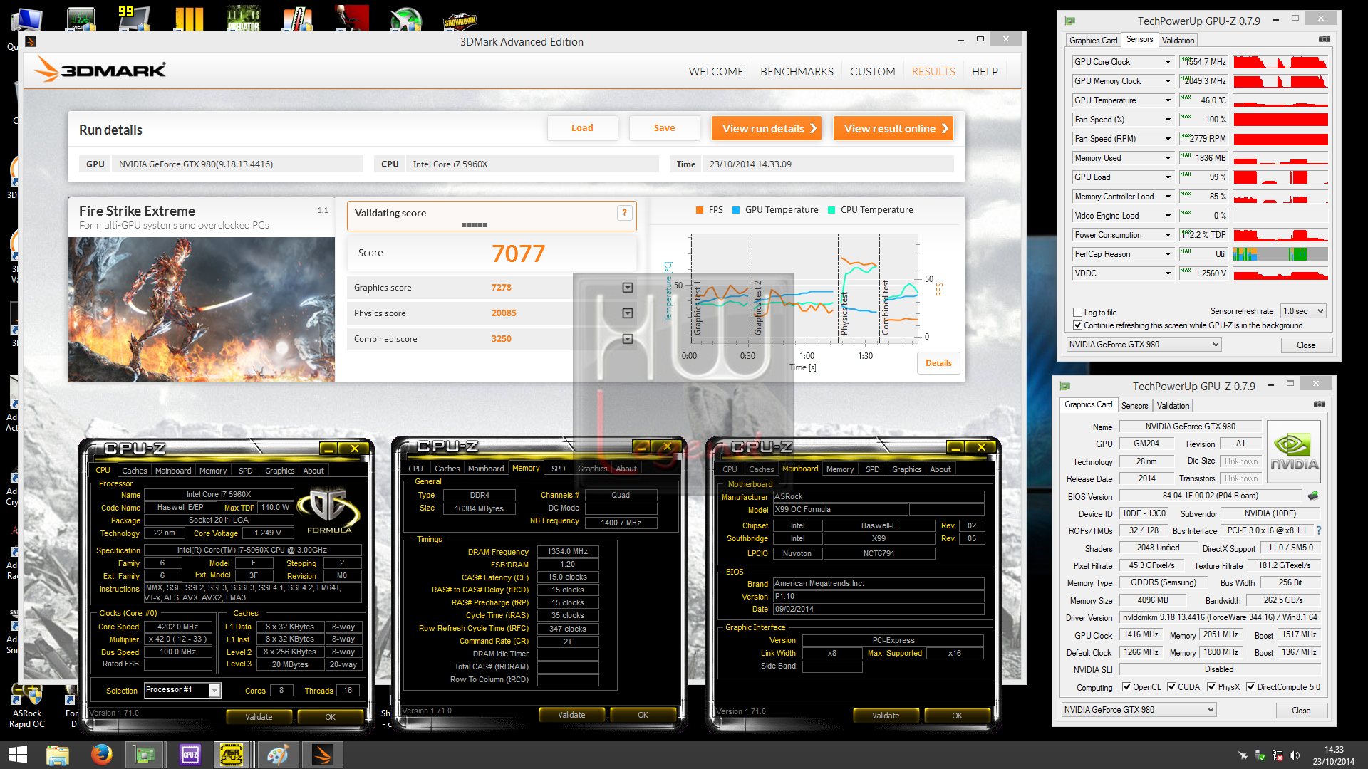Image resolution: width=1368 pixels, height=769 pixels.
Task: Toggle the CUDA checkbox
Action: tap(1171, 687)
